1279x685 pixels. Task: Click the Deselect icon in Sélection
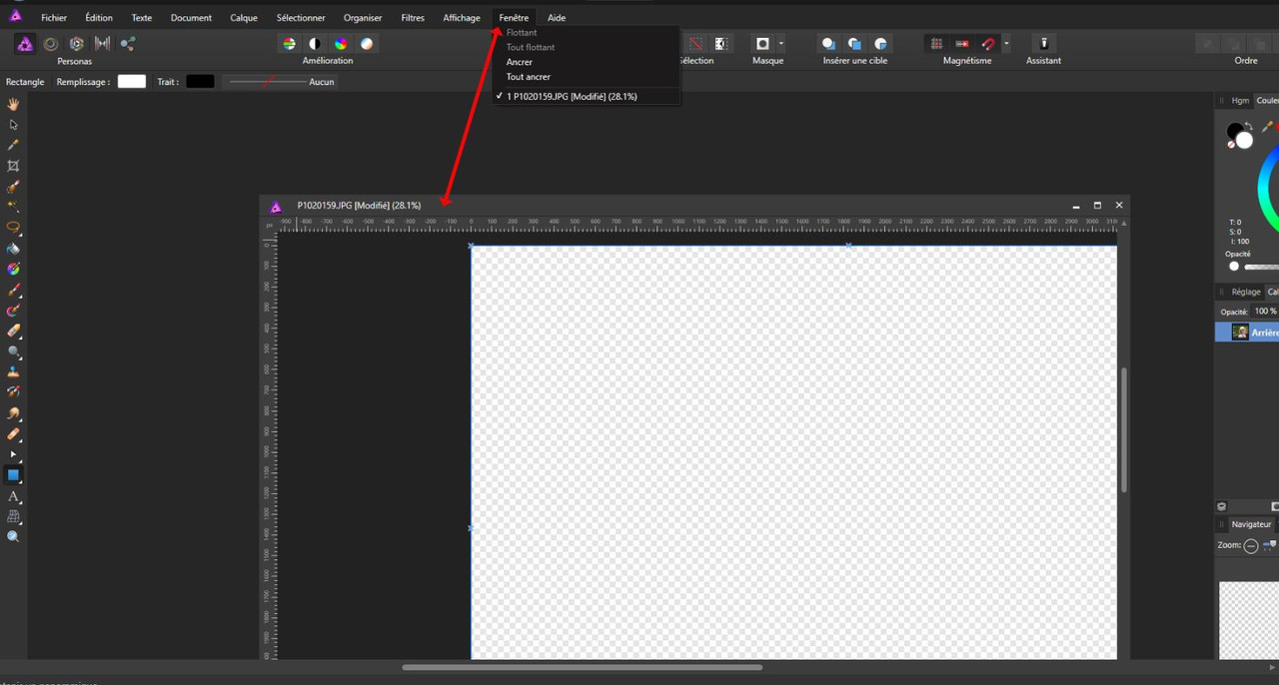tap(695, 44)
